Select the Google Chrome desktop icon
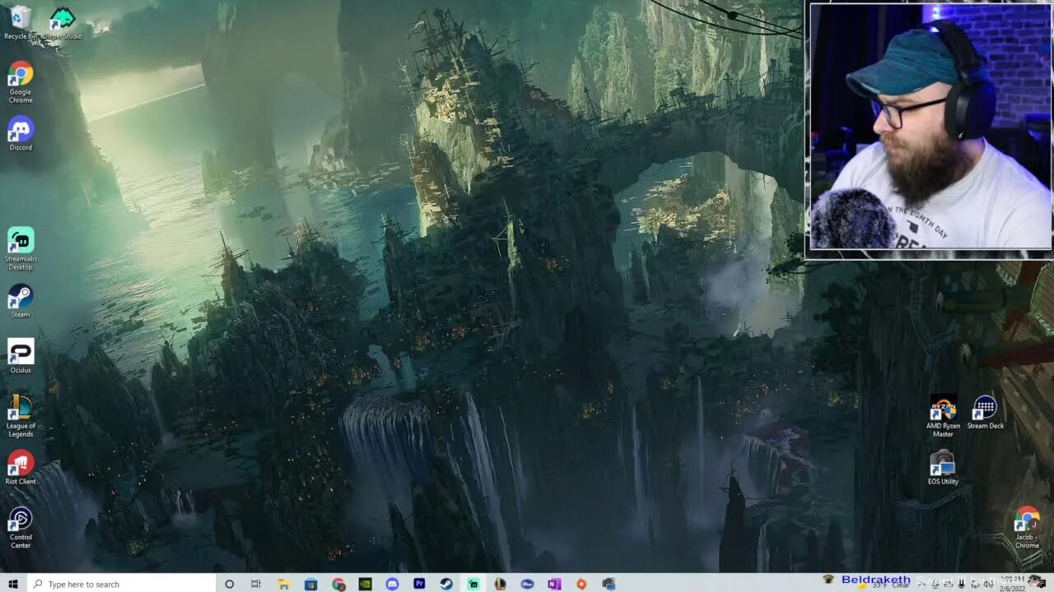Viewport: 1054px width, 592px height. pos(21,82)
